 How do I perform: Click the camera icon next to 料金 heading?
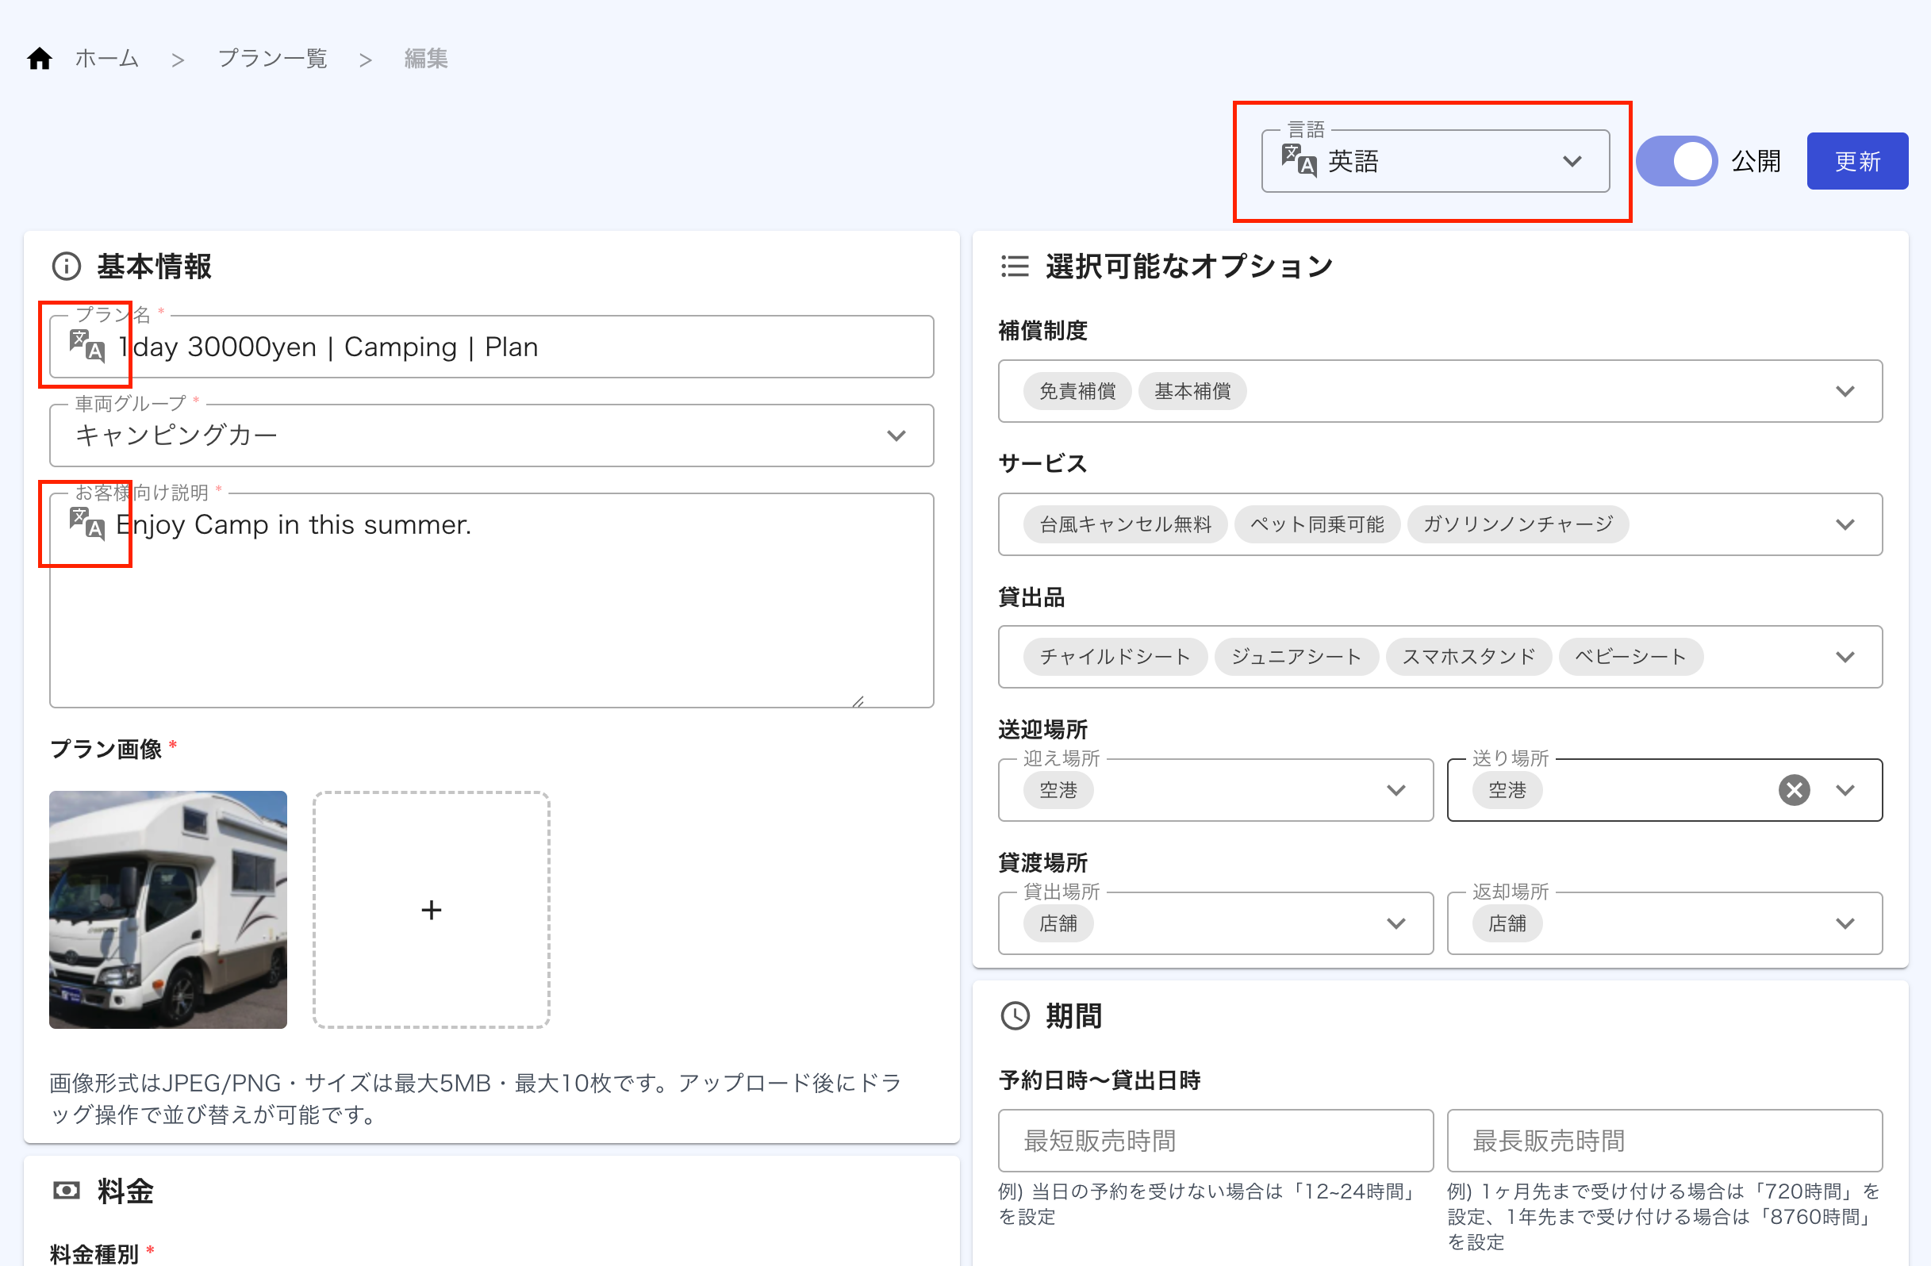point(67,1191)
